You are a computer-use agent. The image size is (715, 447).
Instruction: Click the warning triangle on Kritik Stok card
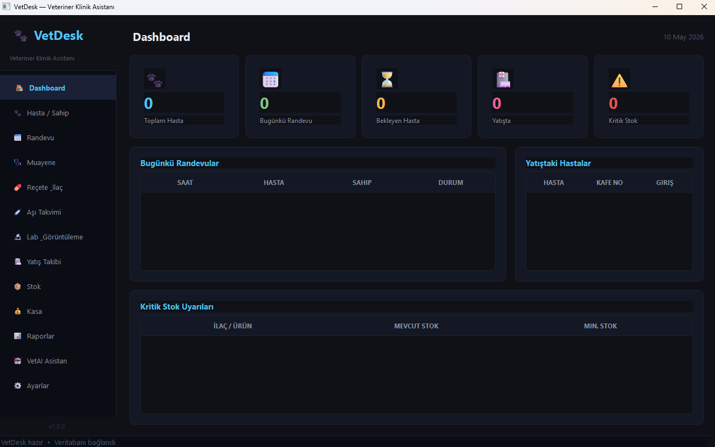pos(619,80)
